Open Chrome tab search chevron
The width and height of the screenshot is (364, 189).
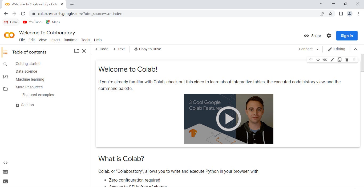[x=321, y=4]
